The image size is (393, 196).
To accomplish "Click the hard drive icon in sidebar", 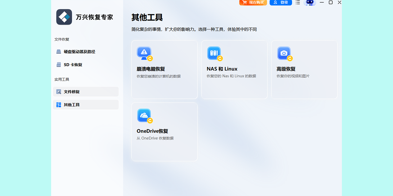I will (59, 52).
